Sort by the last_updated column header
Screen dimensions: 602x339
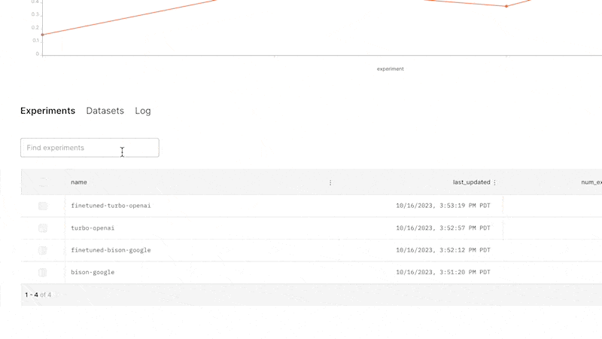click(471, 182)
